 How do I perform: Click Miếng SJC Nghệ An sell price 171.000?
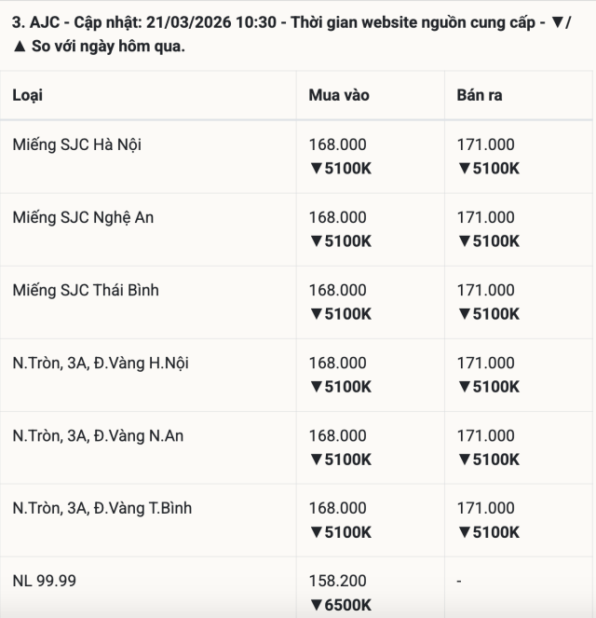pyautogui.click(x=485, y=217)
